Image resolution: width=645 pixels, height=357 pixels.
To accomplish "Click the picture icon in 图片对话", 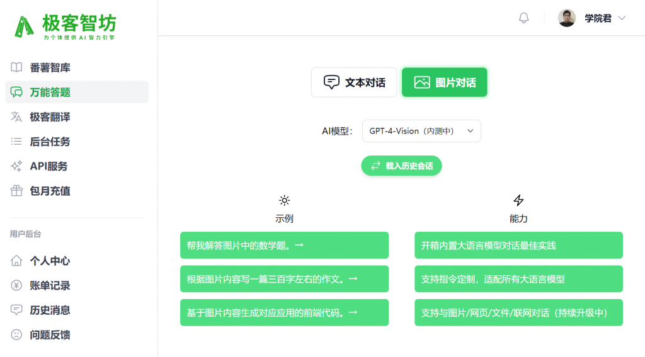I will coord(422,82).
